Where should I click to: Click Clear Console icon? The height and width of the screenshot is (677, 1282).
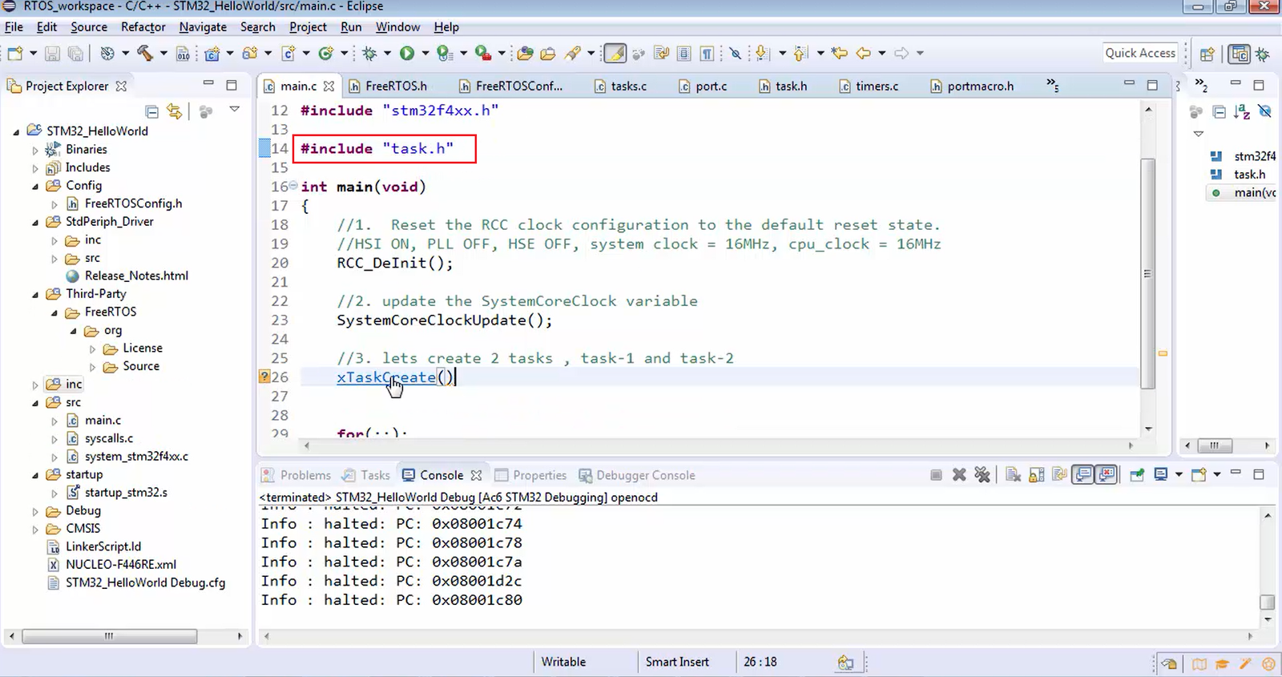(1013, 475)
